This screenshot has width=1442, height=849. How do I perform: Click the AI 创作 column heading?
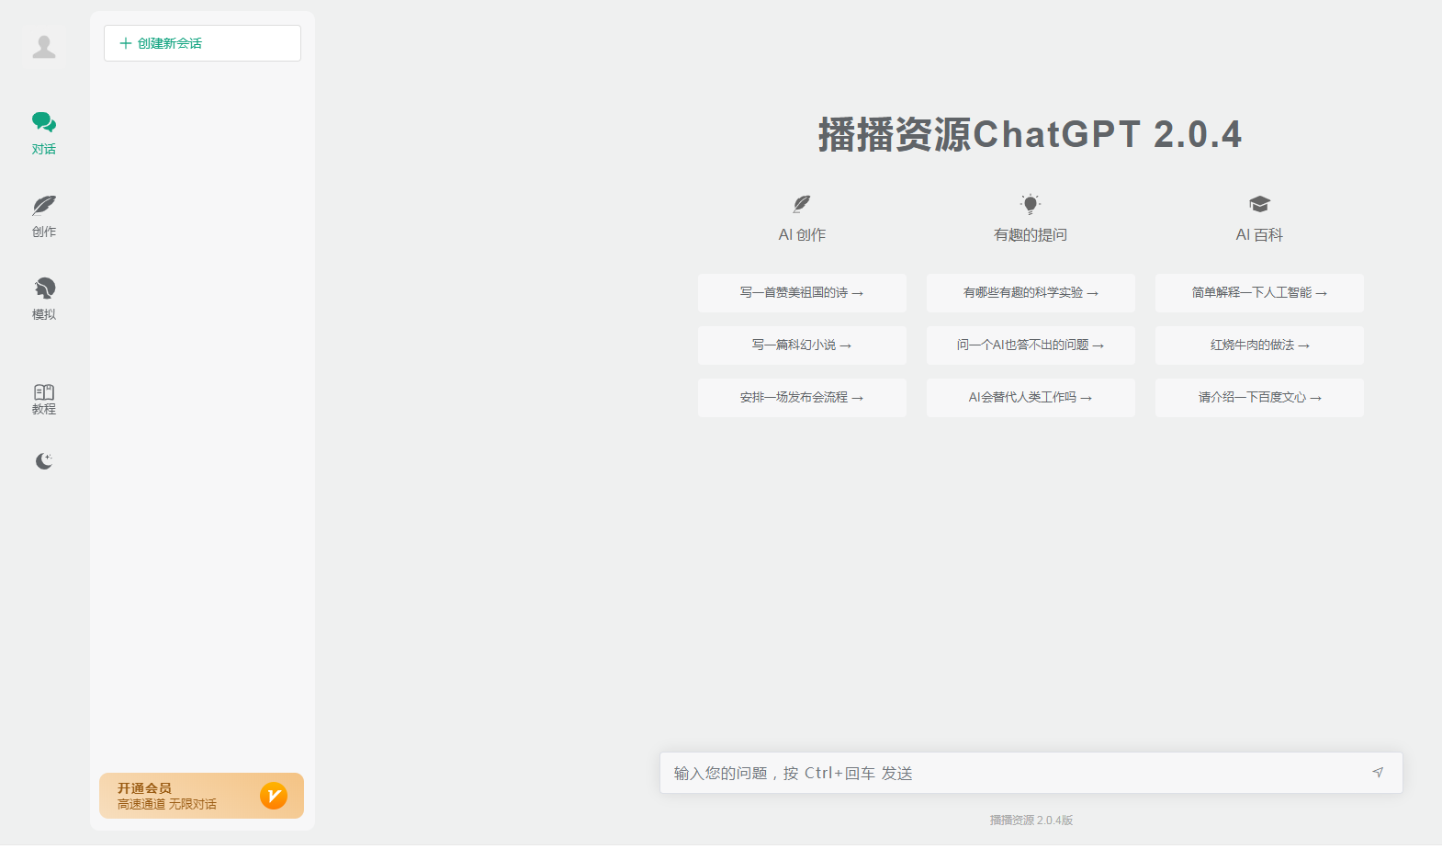click(802, 235)
